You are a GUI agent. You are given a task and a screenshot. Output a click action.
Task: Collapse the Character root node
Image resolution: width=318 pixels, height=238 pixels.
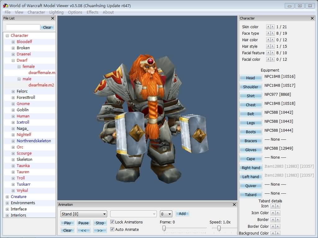click(x=7, y=36)
